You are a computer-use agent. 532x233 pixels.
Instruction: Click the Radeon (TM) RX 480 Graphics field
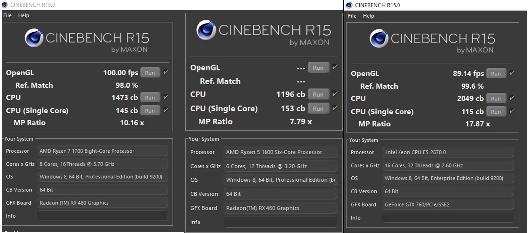pyautogui.click(x=102, y=203)
